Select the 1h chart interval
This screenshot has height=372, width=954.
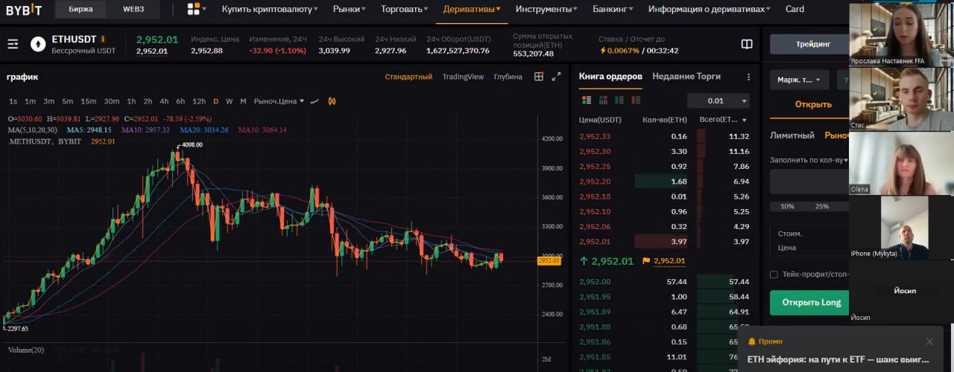pyautogui.click(x=131, y=101)
